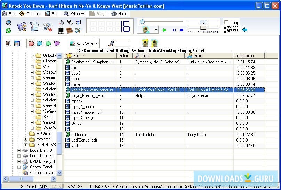Image resolution: width=281 pixels, height=190 pixels.
Task: Expand the DVD Drive (G:) node
Action: click(19, 161)
